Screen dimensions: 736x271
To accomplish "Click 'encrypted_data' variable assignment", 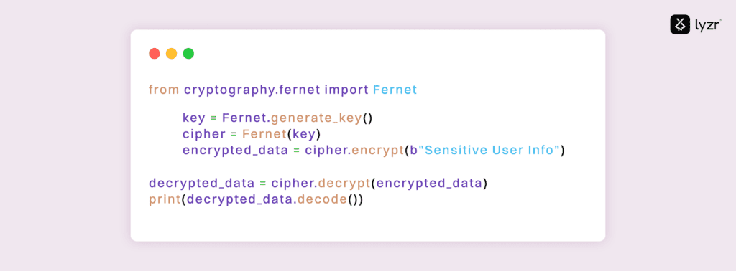I will [235, 151].
